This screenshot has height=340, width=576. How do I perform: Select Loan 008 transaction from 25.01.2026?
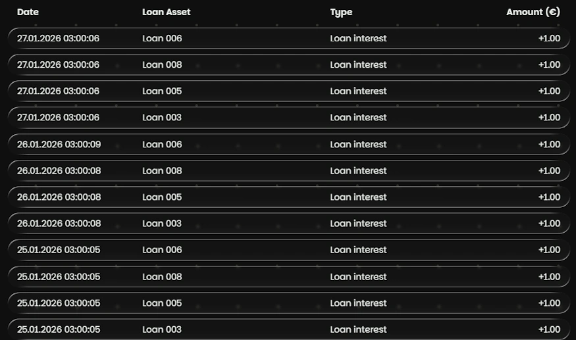pyautogui.click(x=288, y=276)
